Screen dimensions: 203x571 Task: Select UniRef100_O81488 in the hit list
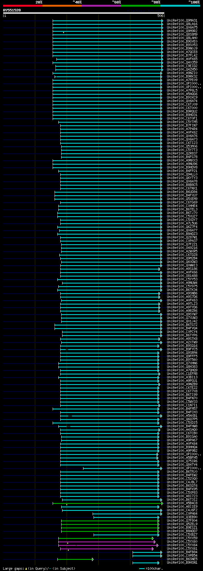coord(182,276)
